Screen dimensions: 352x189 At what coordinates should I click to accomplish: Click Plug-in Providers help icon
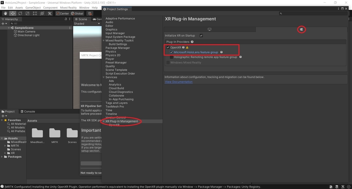click(192, 42)
